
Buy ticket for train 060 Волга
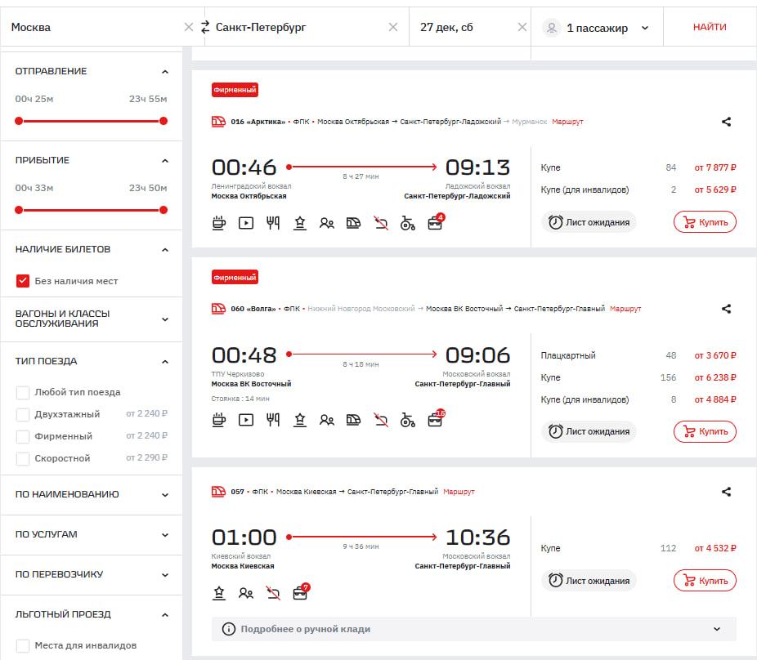click(705, 431)
